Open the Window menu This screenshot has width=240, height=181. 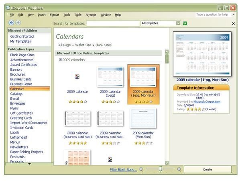coord(106,15)
